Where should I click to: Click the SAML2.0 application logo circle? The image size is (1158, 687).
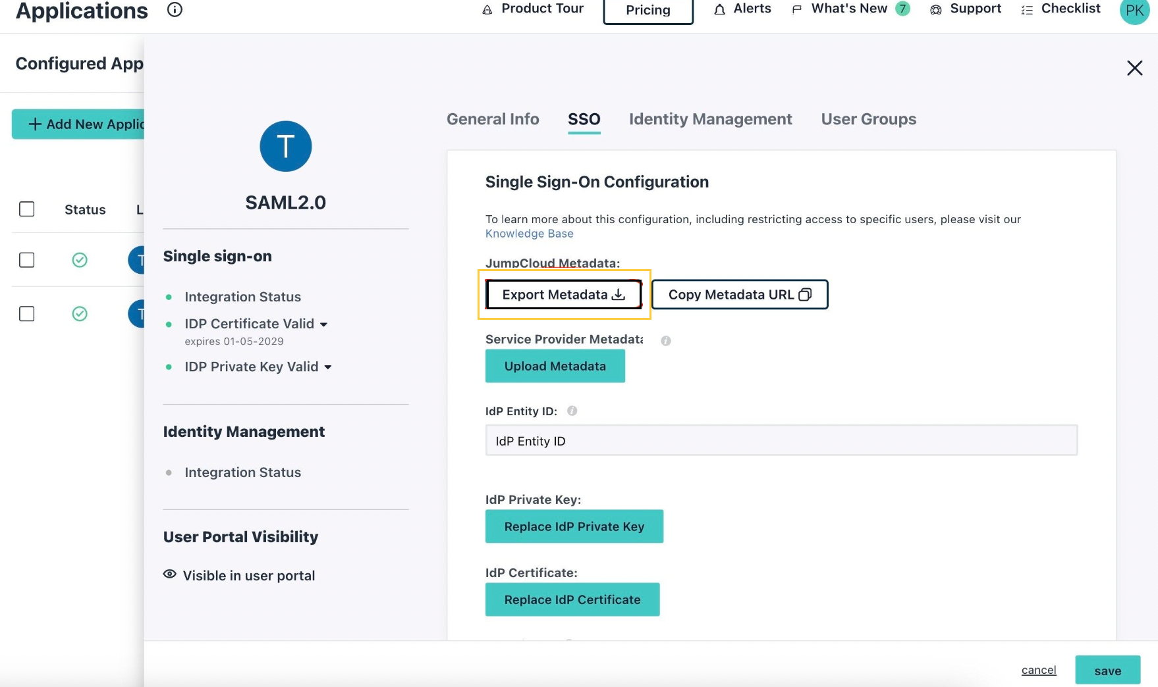pos(286,146)
